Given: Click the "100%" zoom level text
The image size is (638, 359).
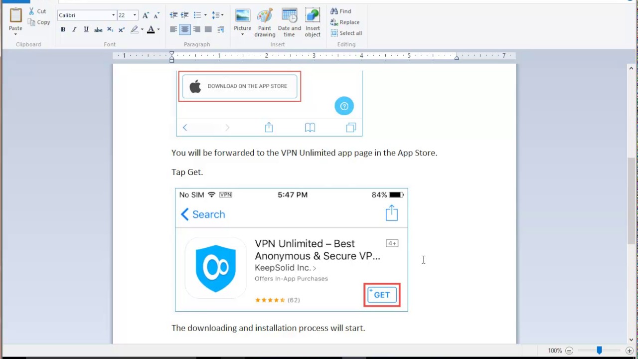Looking at the screenshot, I should [555, 351].
